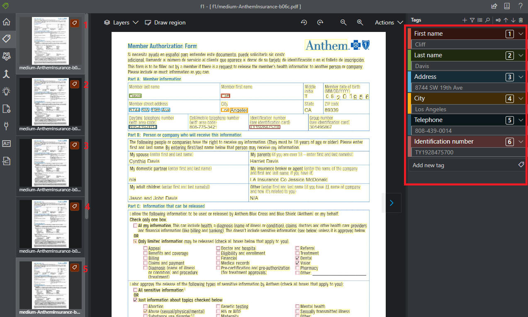Expand the Telephone tag chevron
The image size is (528, 317).
tap(521, 120)
